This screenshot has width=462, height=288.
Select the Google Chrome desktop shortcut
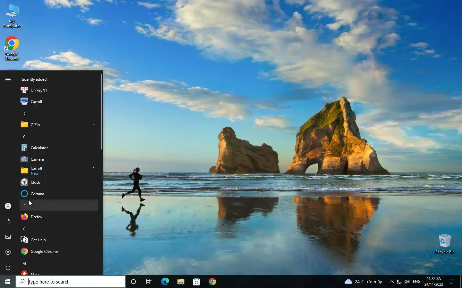pyautogui.click(x=12, y=48)
